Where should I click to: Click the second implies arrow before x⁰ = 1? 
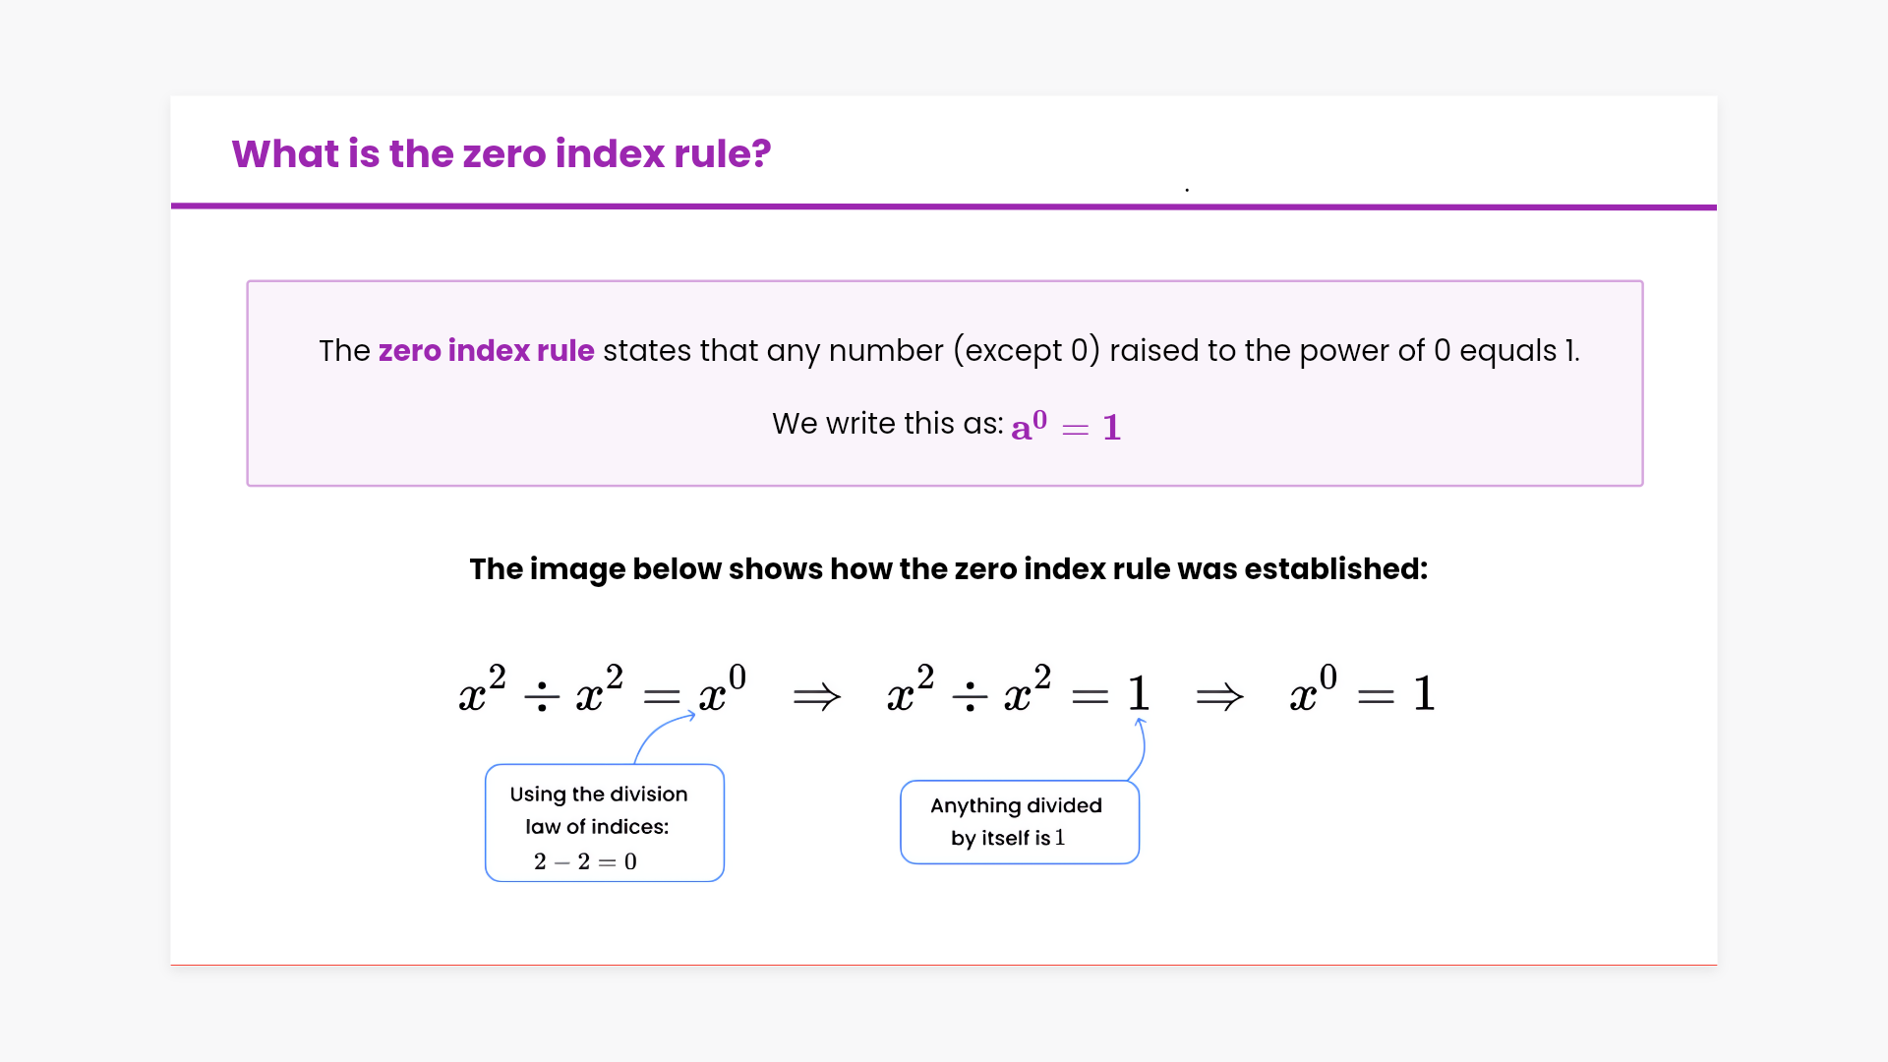(1219, 697)
